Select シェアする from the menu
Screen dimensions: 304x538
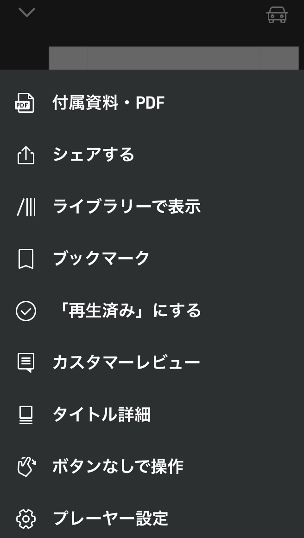click(94, 155)
